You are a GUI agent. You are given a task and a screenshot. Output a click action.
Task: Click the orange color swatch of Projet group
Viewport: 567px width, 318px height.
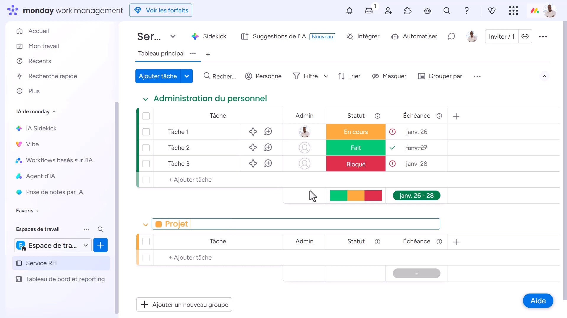(x=158, y=224)
